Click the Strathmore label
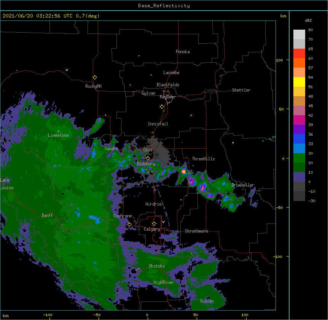Viewport: 328px width, 320px height. pyautogui.click(x=196, y=231)
